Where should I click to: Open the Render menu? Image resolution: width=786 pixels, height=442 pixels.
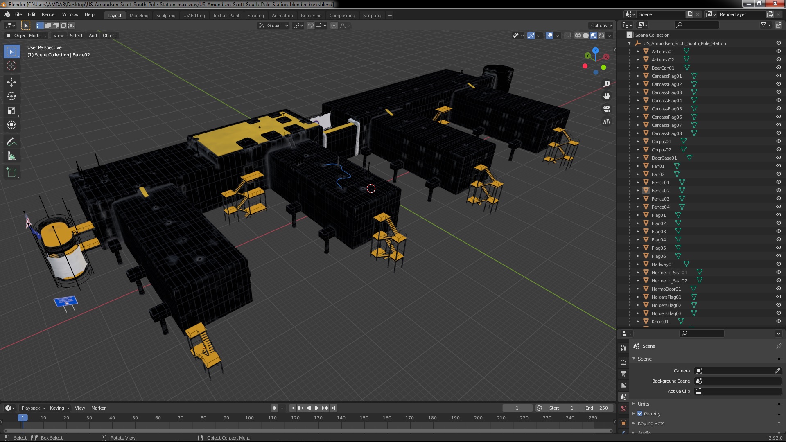coord(49,14)
